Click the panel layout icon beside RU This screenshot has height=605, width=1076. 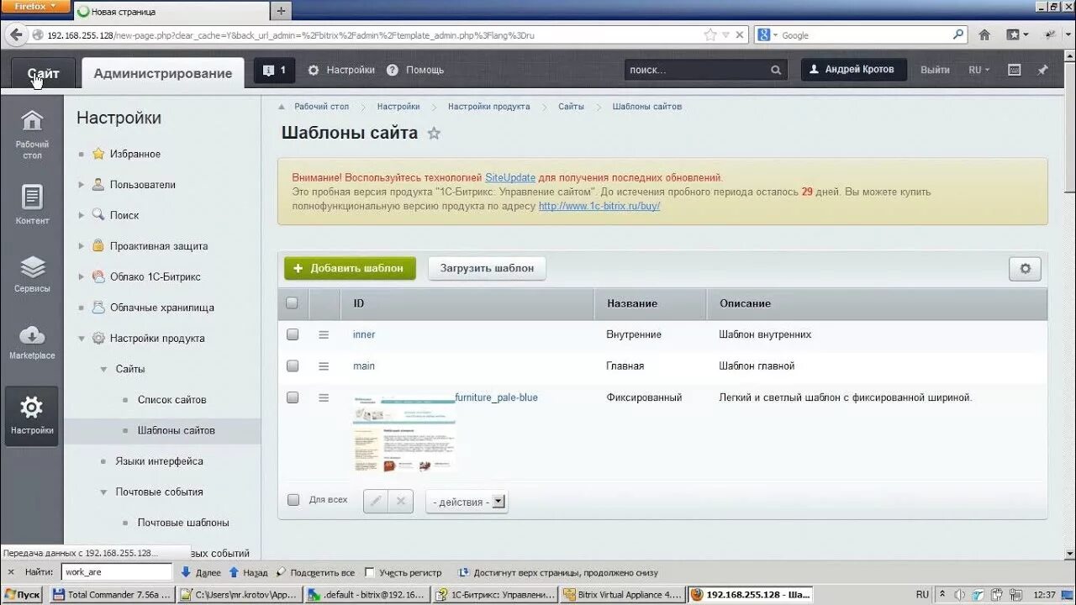tap(1015, 70)
